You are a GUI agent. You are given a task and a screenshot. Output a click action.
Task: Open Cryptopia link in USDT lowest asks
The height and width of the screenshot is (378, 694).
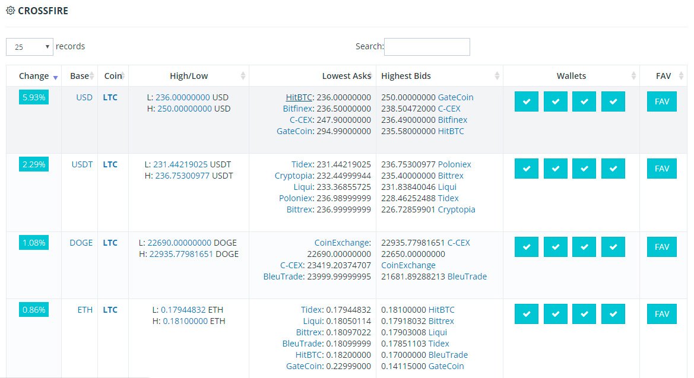coord(294,176)
